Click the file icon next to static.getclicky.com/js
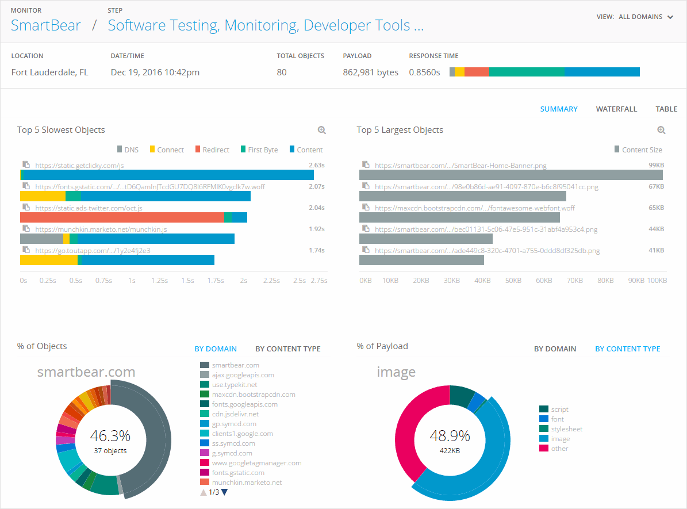687x509 pixels. tap(26, 164)
